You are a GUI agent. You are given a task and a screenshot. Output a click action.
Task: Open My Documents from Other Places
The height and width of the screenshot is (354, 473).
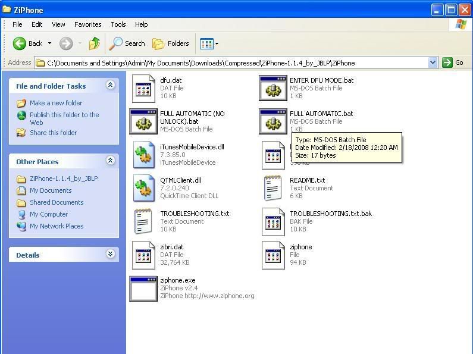[x=51, y=190]
